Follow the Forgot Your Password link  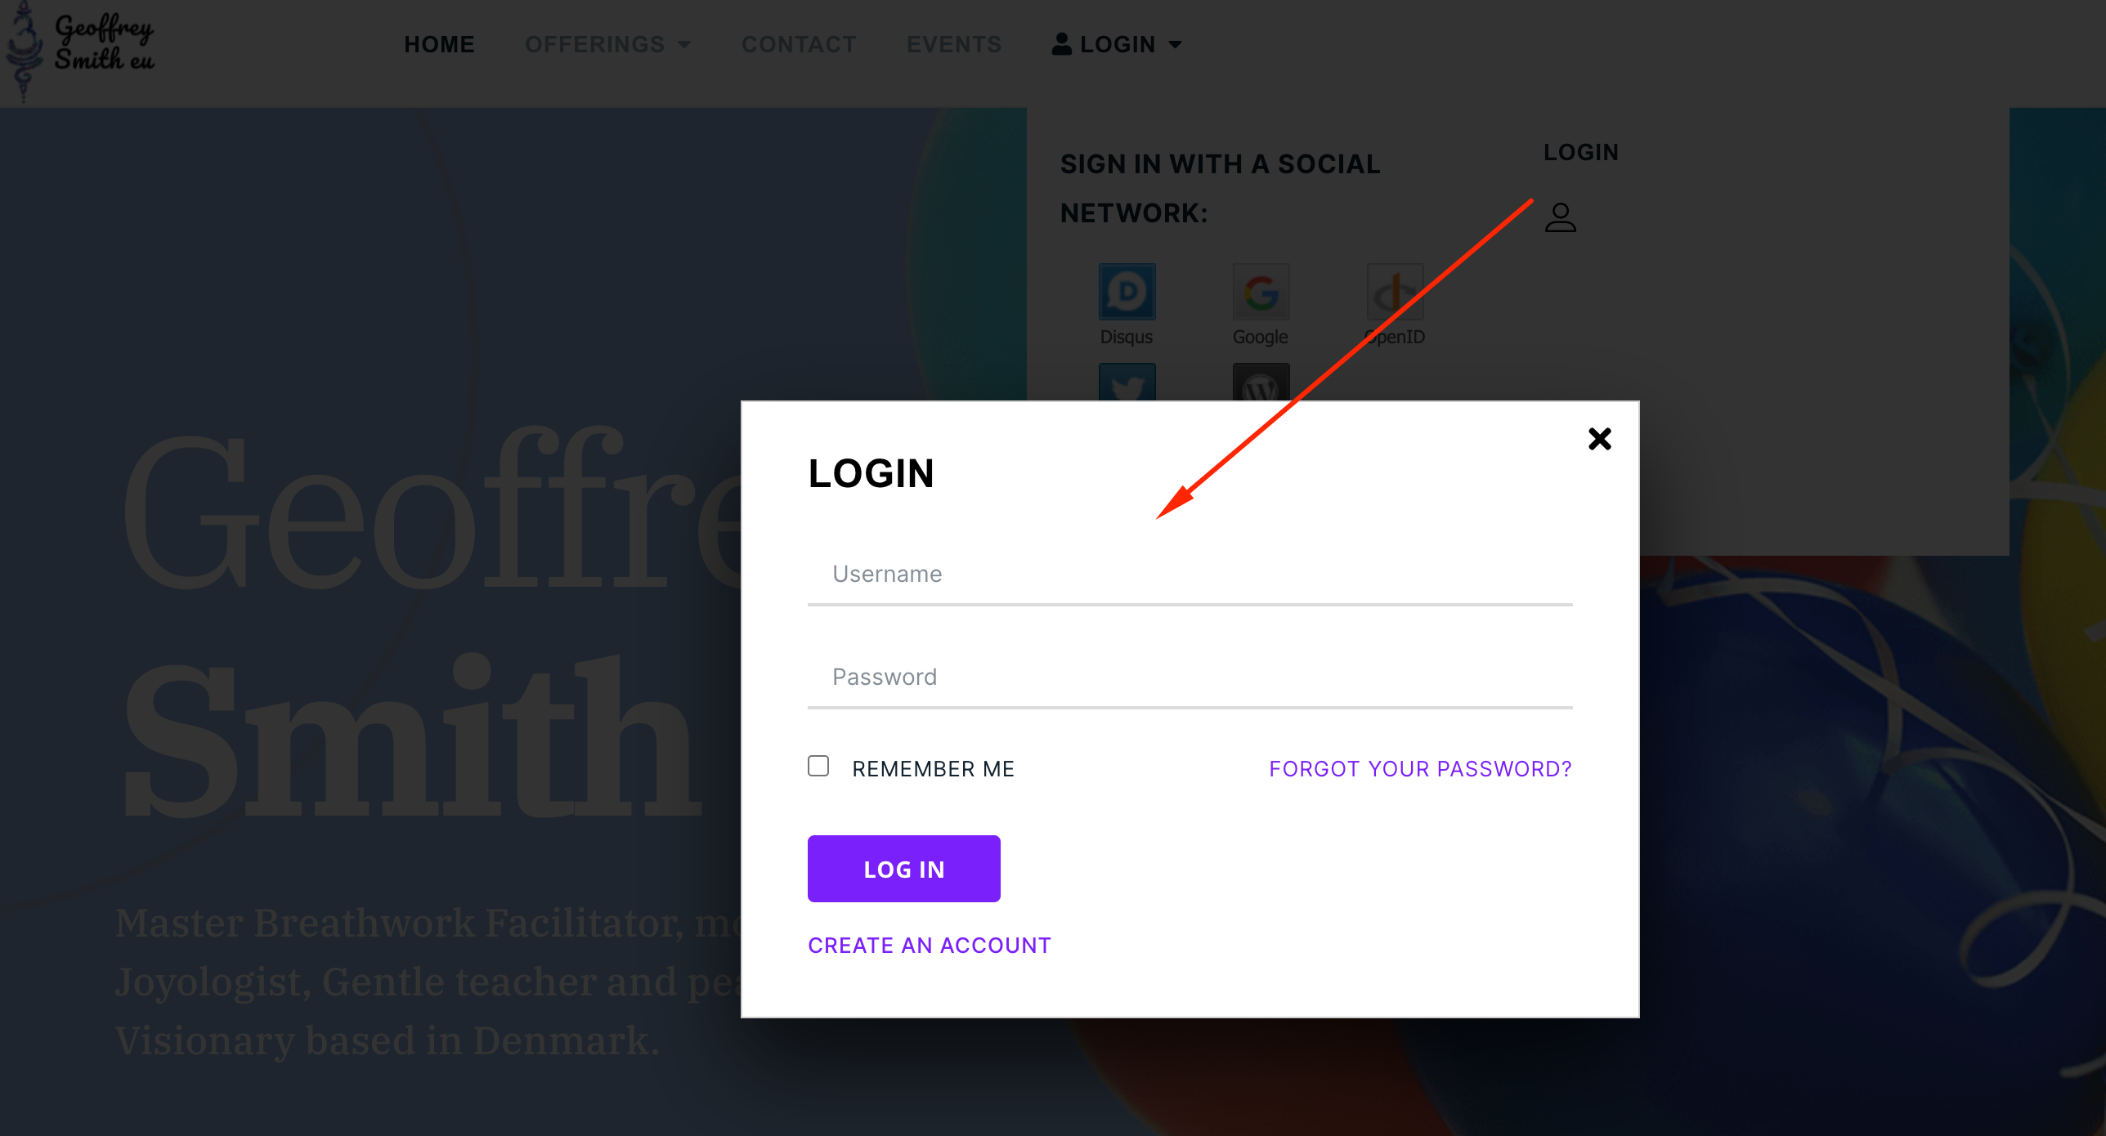(1420, 769)
